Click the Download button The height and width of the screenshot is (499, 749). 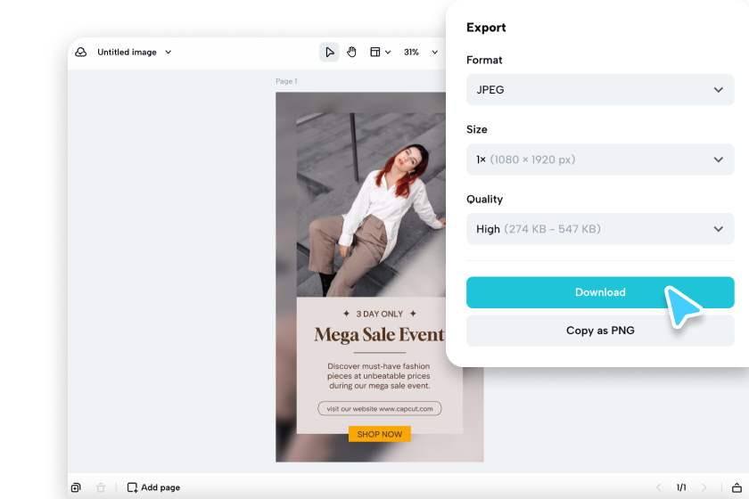tap(600, 292)
